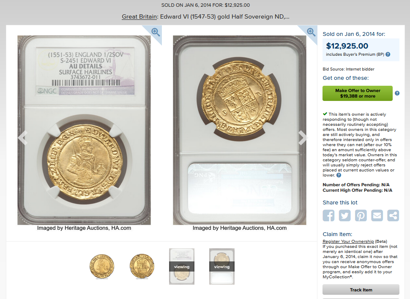Zoom into the reverse slab image magnifier
The width and height of the screenshot is (410, 299).
(x=311, y=32)
